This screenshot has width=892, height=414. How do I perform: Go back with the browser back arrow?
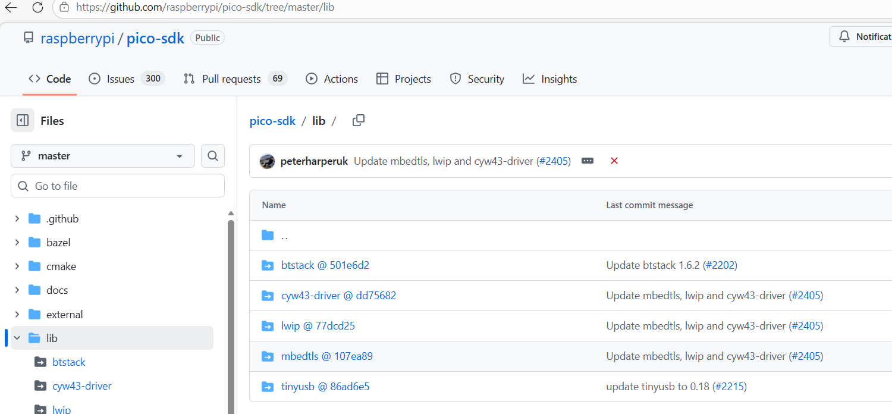click(11, 8)
